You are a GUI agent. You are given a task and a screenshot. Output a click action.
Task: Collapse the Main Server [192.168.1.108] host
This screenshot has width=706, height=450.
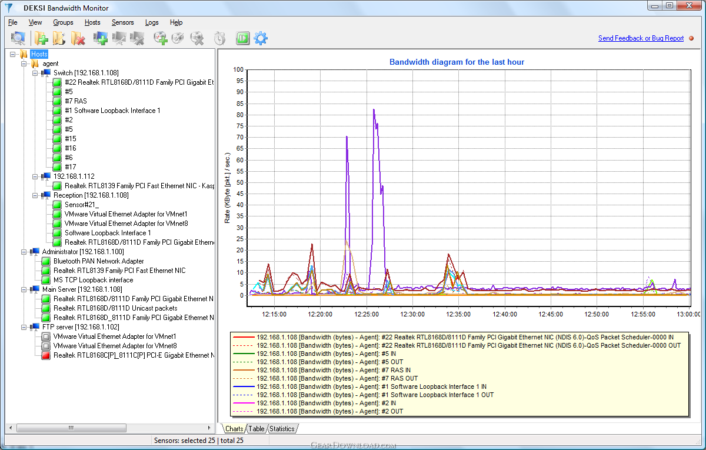24,289
